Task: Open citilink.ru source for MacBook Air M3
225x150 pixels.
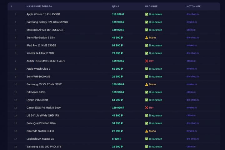Action: [x=191, y=30]
